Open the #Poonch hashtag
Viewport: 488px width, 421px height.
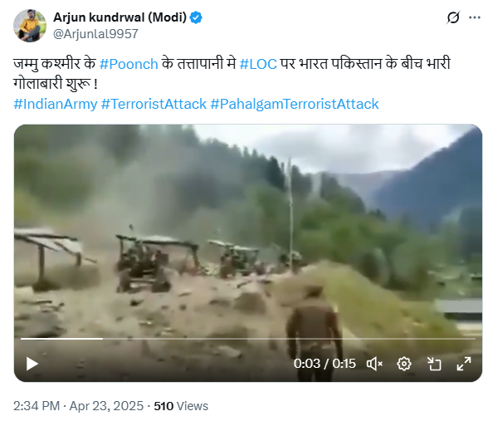point(129,64)
